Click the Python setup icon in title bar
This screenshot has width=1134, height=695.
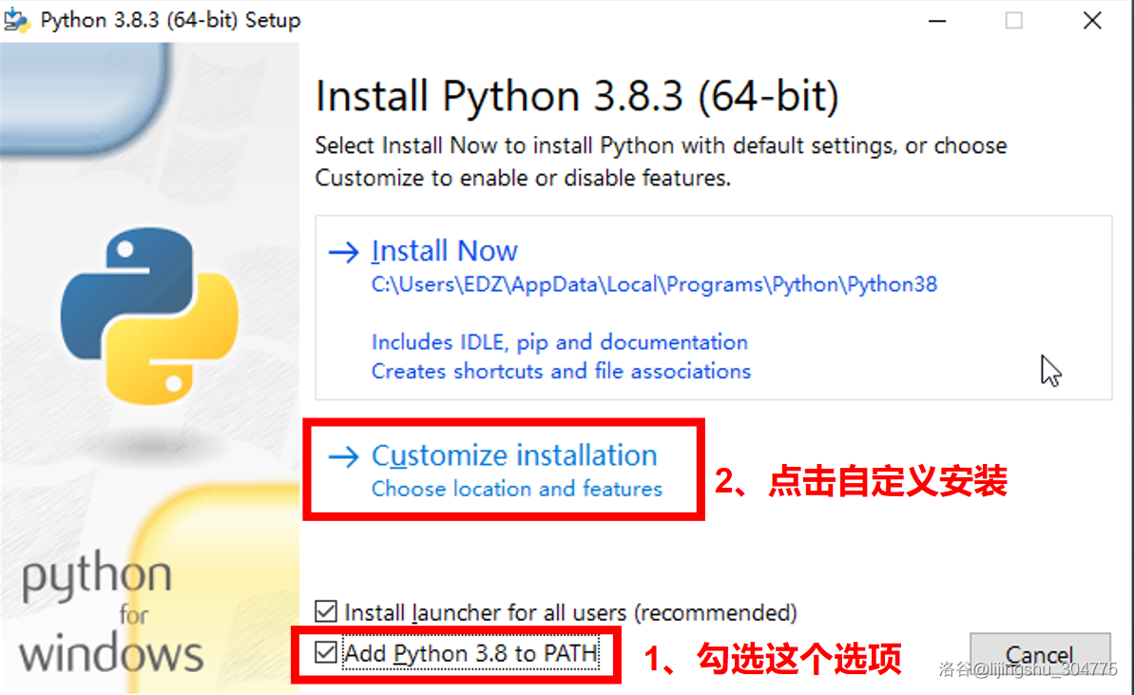pyautogui.click(x=17, y=20)
